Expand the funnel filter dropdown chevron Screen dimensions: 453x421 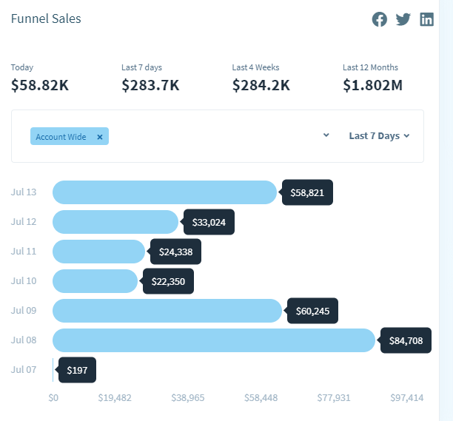[x=326, y=136]
